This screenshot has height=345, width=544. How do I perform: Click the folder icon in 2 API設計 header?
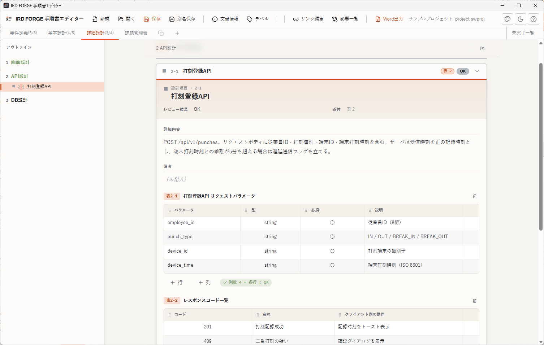click(482, 48)
